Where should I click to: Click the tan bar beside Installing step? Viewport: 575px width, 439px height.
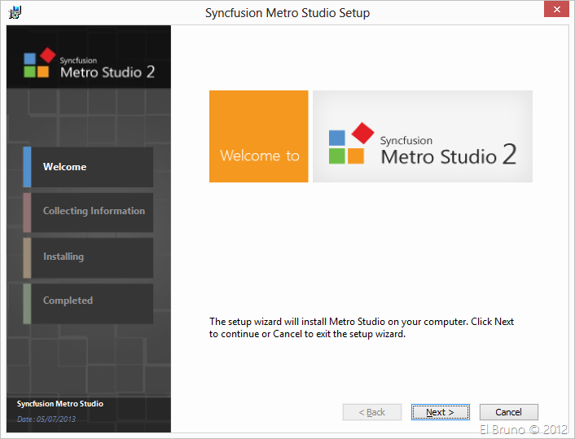point(27,257)
